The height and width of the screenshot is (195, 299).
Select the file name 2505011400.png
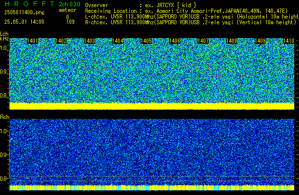point(24,12)
